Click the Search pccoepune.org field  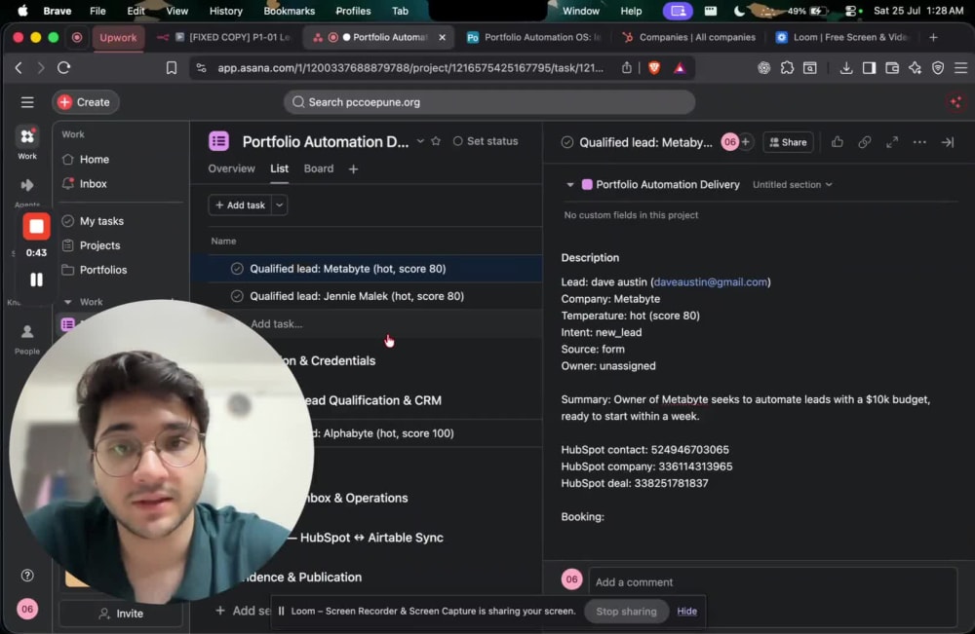click(x=489, y=102)
